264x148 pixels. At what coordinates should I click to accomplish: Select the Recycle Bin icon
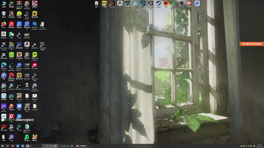pos(4,14)
